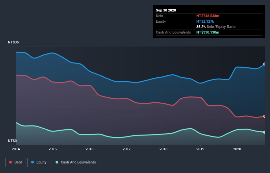This screenshot has width=270, height=173.
Task: Select the 2019 axis label
Action: [x=200, y=149]
